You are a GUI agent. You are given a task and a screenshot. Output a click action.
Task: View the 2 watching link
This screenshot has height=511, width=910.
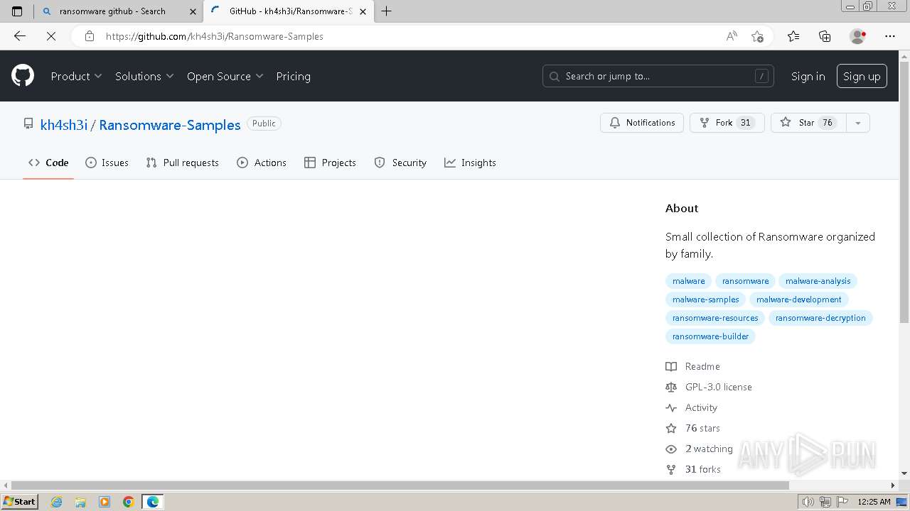tap(700, 449)
